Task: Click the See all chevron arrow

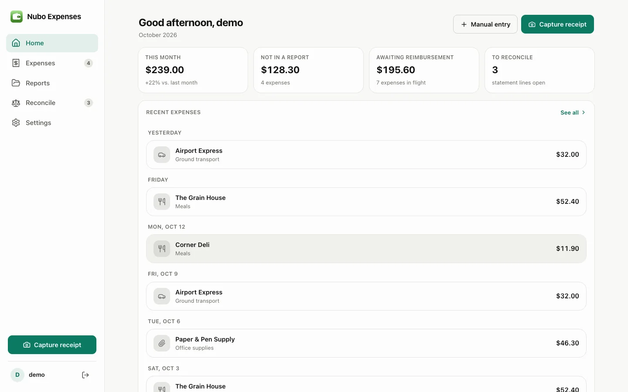Action: tap(584, 112)
